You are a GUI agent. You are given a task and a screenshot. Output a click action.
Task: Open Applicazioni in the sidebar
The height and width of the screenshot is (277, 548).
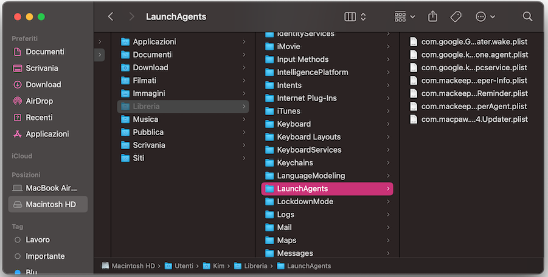coord(48,134)
